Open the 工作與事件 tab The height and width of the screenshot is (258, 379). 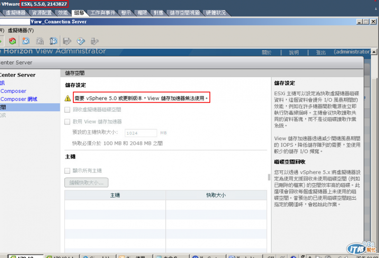click(103, 13)
